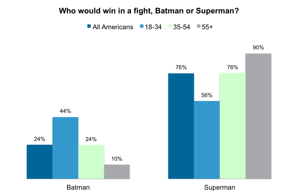Click the 90% data label
This screenshot has height=195, width=298.
pyautogui.click(x=258, y=47)
